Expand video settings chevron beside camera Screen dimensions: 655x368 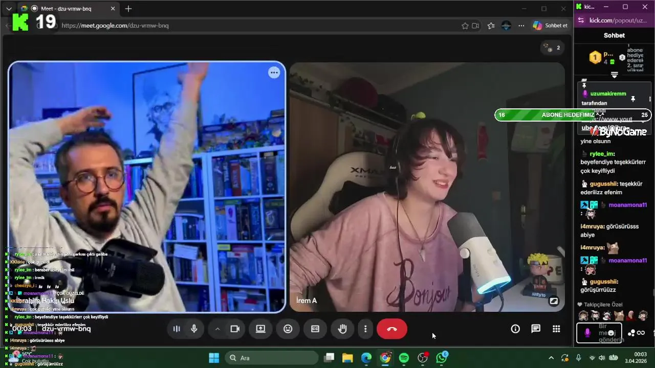217,329
